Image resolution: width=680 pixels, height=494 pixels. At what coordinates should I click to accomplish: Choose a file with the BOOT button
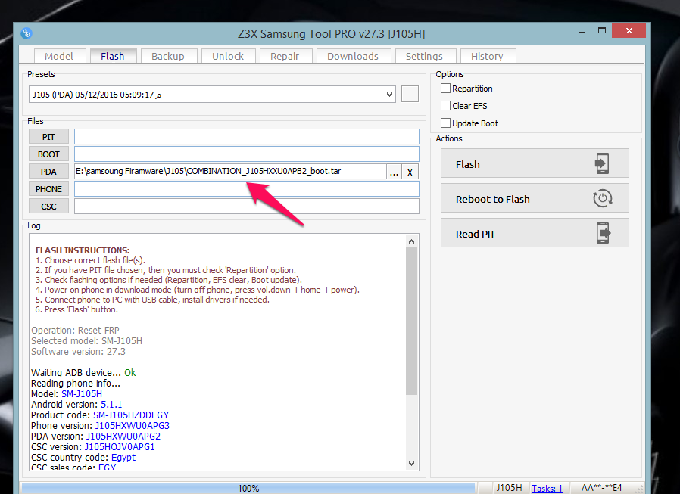pyautogui.click(x=48, y=154)
